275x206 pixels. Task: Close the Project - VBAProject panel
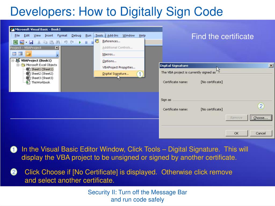click(57, 48)
